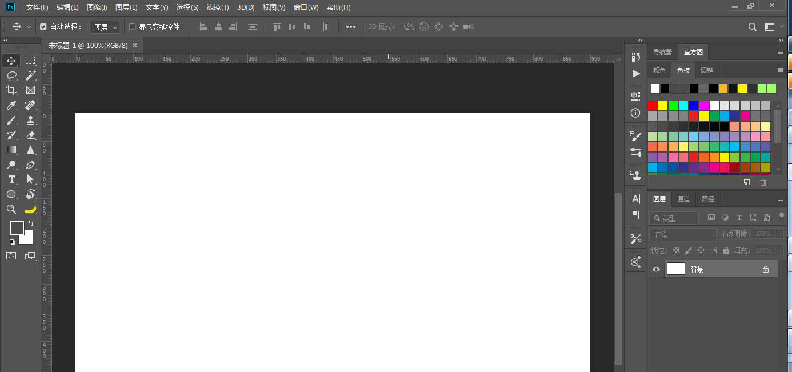This screenshot has width=792, height=372.
Task: Open Layers panel flyout menu
Action: pyautogui.click(x=781, y=199)
